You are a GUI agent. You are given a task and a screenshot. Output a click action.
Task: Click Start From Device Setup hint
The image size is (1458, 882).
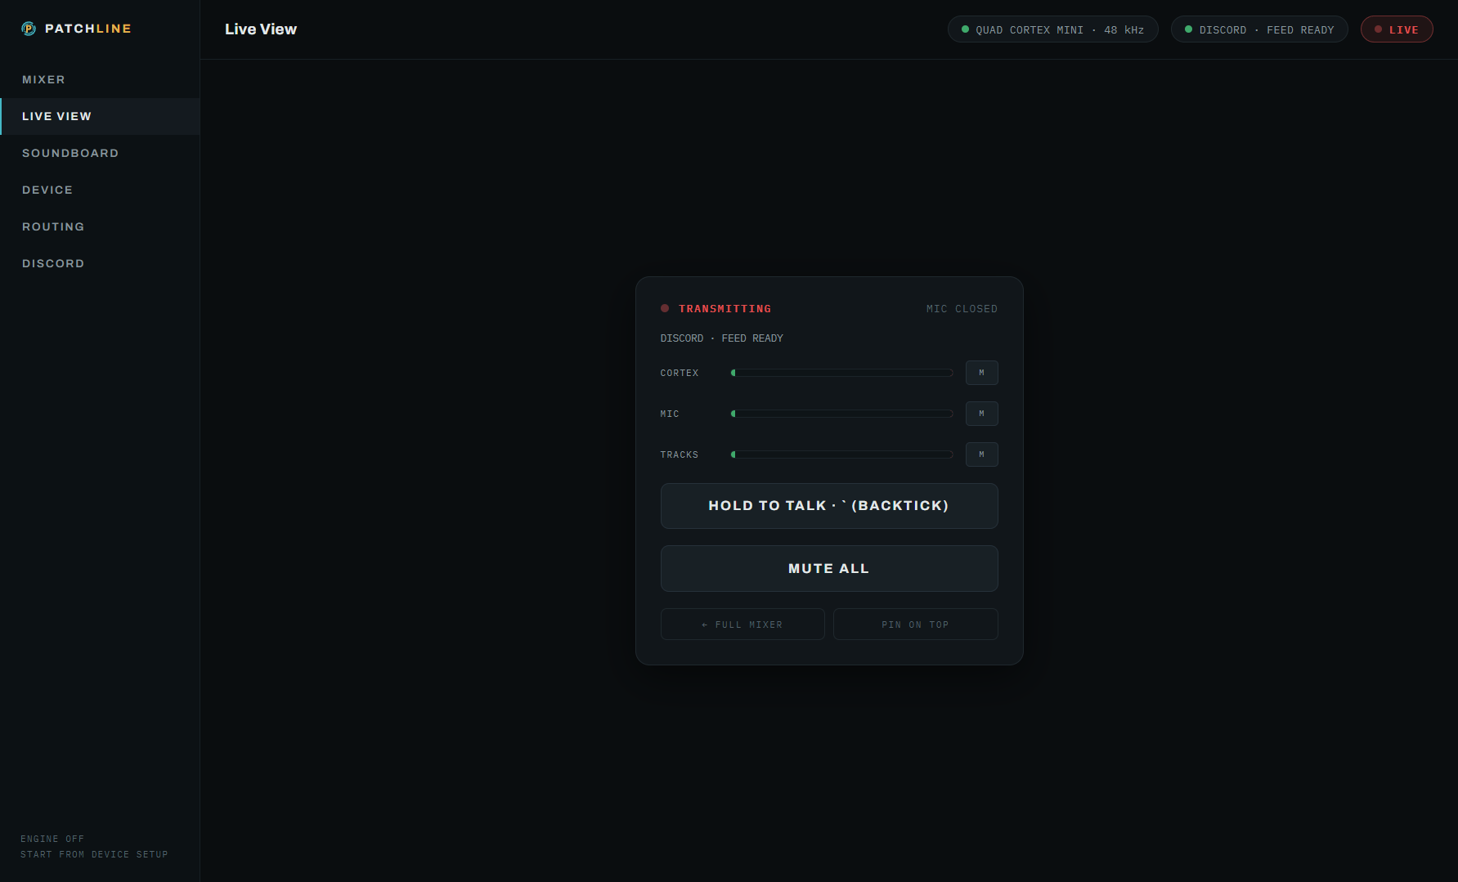94,854
